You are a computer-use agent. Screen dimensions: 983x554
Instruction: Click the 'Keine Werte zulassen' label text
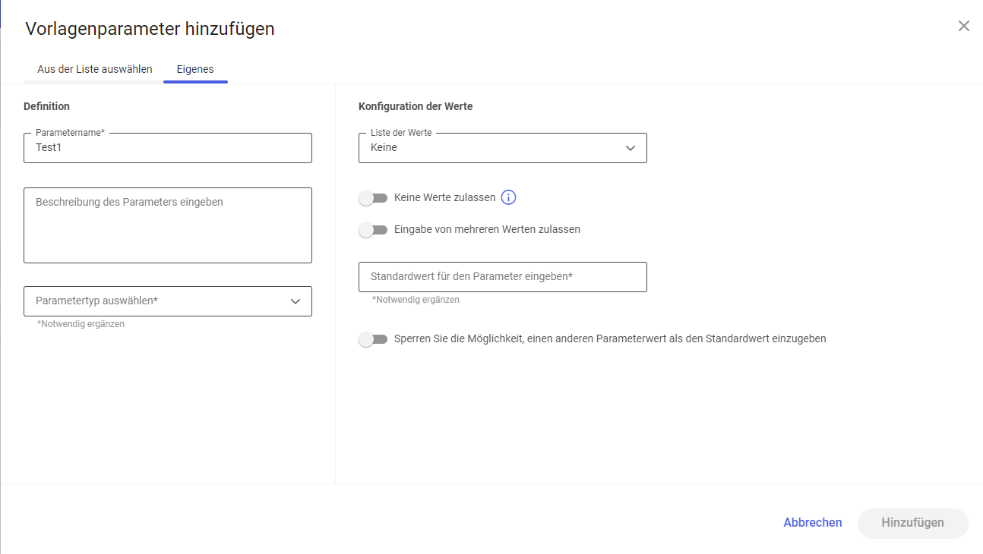coord(444,197)
